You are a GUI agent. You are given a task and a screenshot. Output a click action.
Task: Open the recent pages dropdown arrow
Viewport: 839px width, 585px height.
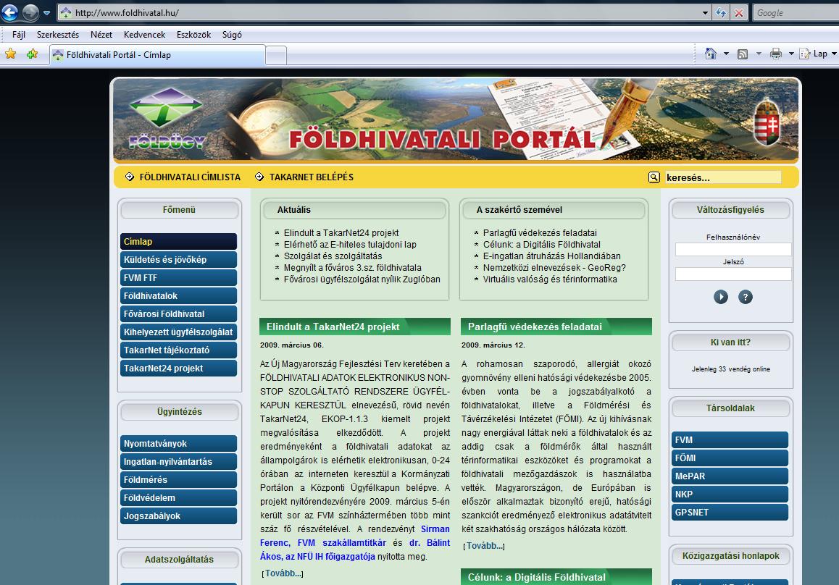click(x=46, y=13)
